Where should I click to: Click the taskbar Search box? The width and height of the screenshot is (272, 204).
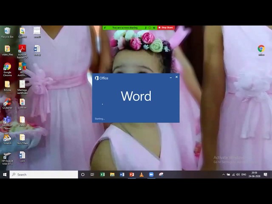(x=44, y=175)
